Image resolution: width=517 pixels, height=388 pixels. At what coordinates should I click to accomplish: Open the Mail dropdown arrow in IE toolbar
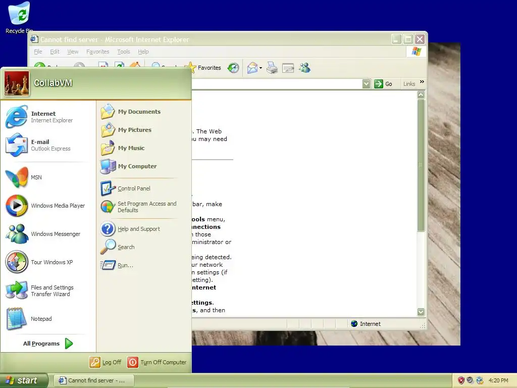coord(261,68)
